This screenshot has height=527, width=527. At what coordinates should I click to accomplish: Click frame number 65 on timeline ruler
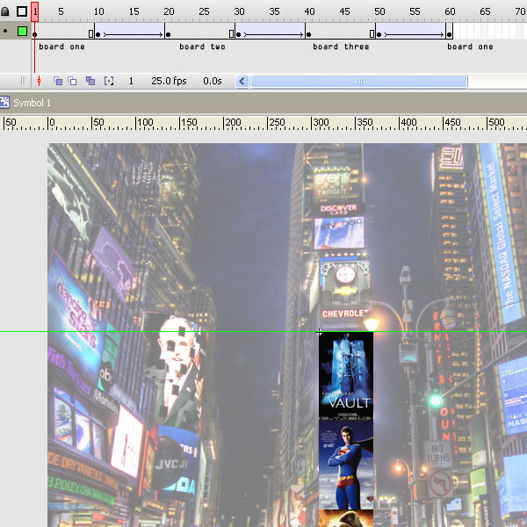pos(485,11)
